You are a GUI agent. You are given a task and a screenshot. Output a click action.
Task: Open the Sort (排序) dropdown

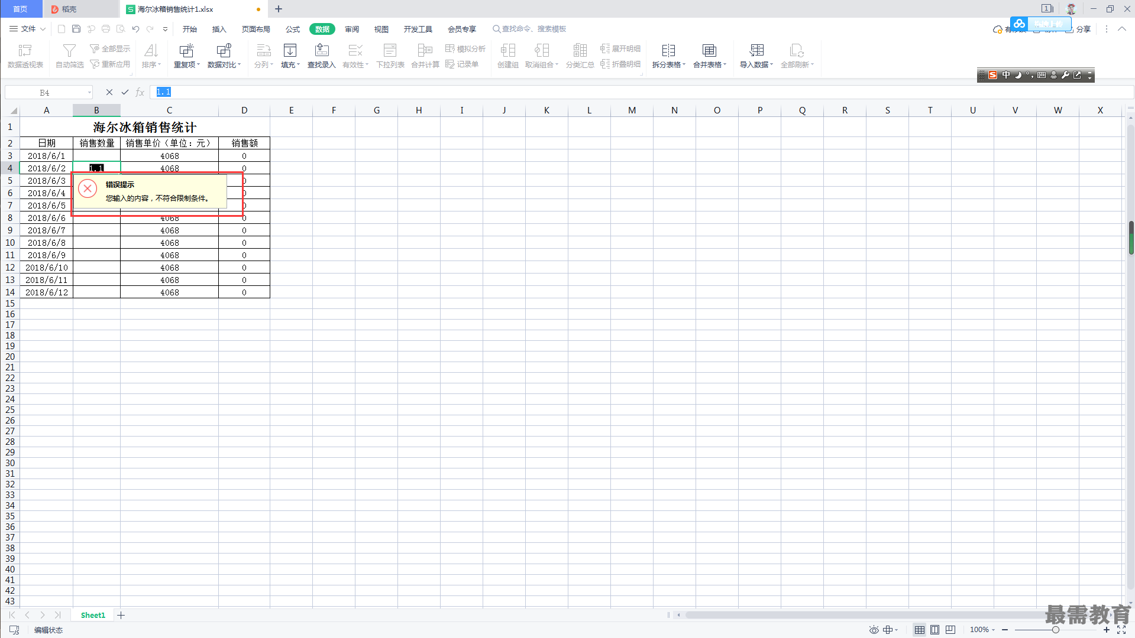(151, 56)
